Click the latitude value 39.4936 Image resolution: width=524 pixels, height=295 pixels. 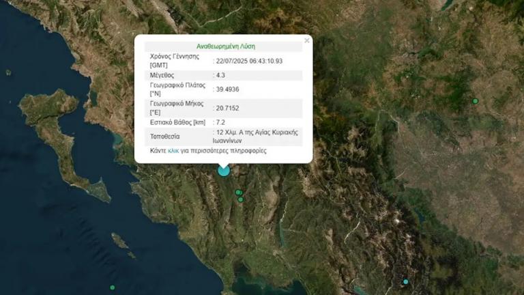coord(228,89)
